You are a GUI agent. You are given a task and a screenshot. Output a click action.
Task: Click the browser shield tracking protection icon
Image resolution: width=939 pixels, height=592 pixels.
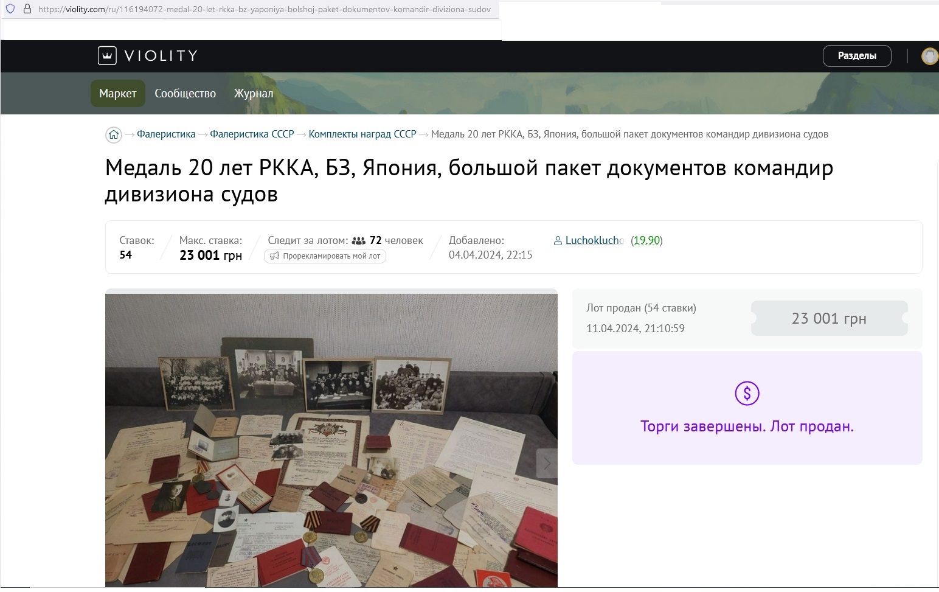[x=10, y=9]
